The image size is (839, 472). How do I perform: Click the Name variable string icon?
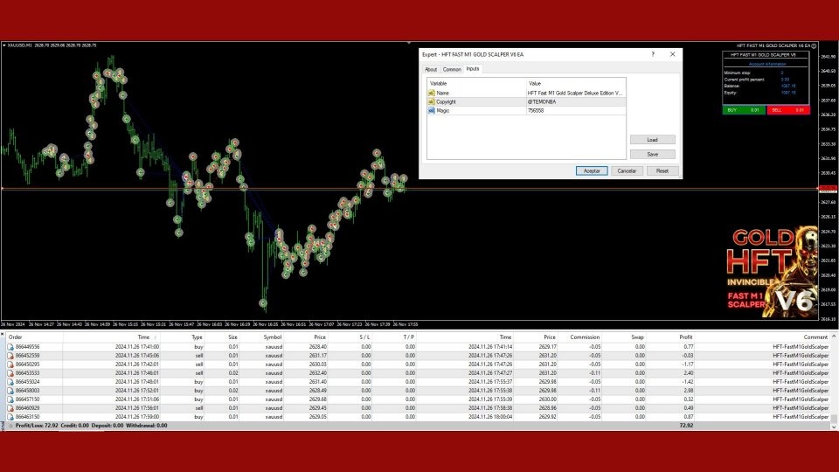(431, 93)
